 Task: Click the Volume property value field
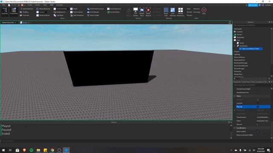(x=263, y=125)
